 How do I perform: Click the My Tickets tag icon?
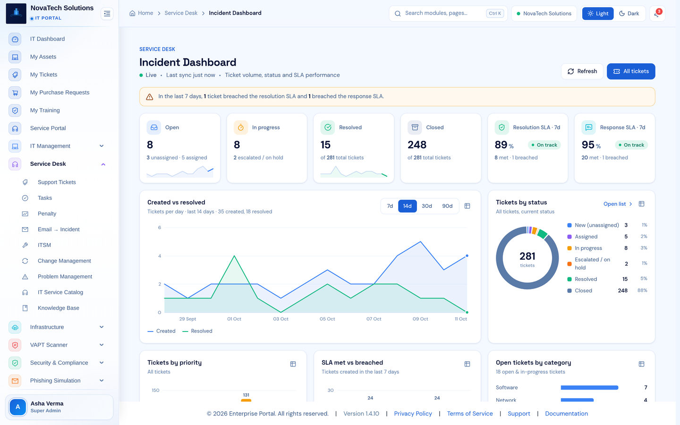coord(15,75)
